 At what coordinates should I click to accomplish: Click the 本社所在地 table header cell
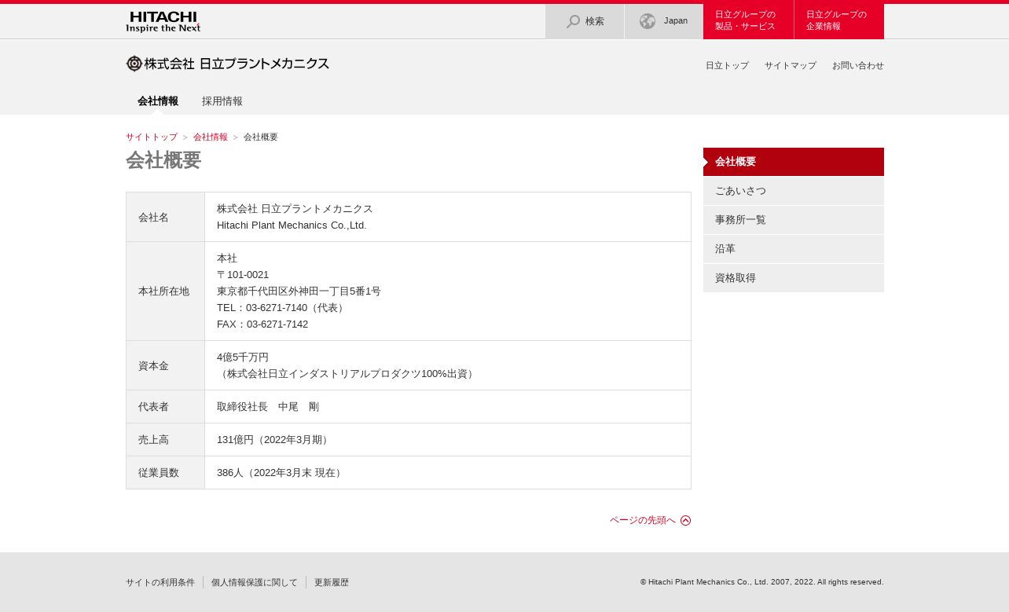(165, 291)
